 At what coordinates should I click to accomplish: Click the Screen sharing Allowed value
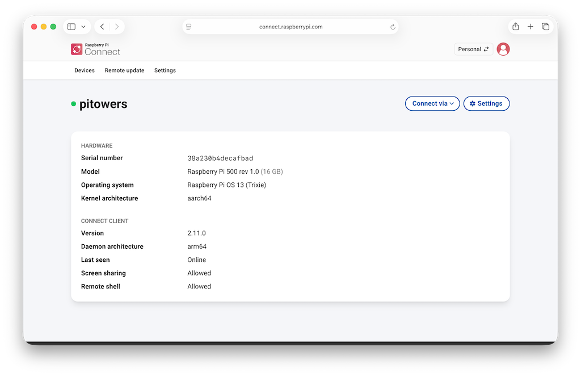[199, 273]
